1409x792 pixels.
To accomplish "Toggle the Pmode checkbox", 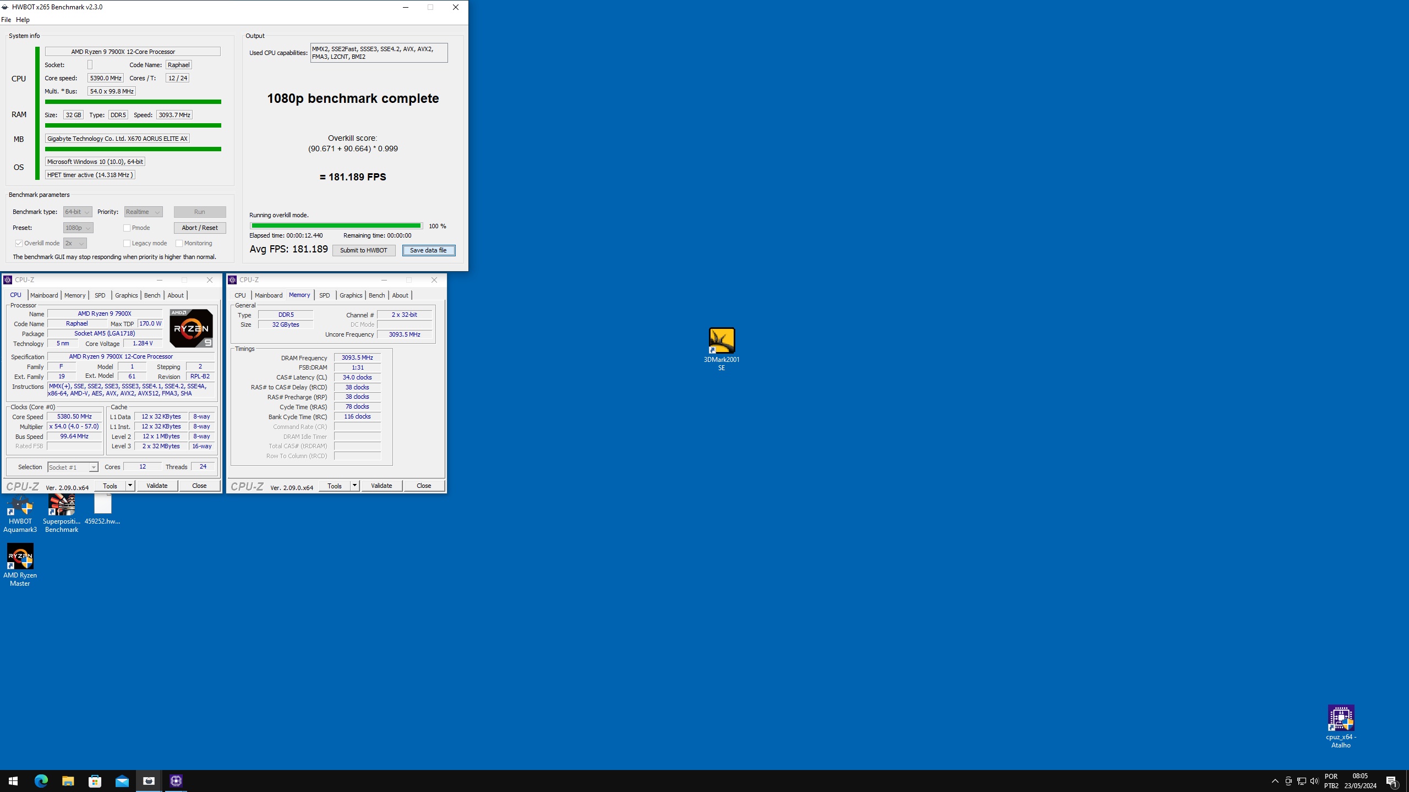I will pyautogui.click(x=127, y=228).
